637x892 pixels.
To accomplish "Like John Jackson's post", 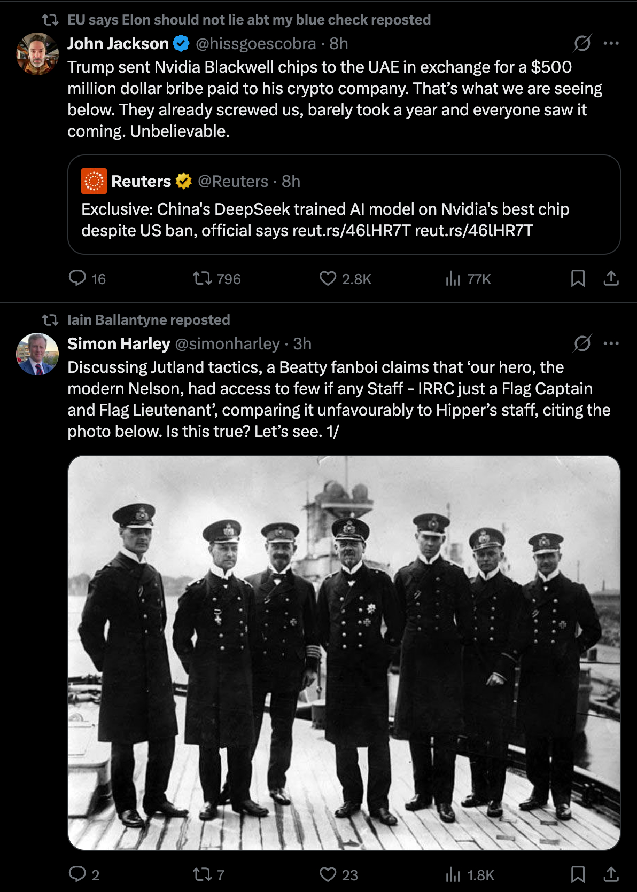I will click(328, 278).
